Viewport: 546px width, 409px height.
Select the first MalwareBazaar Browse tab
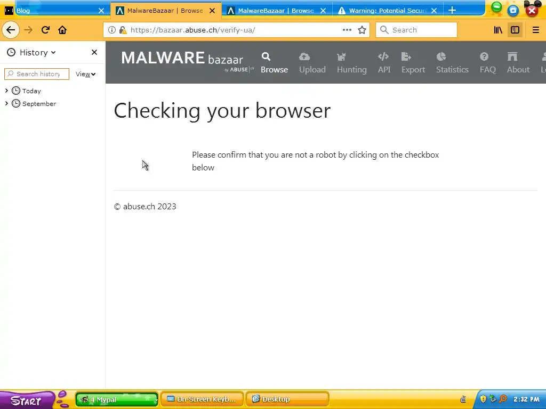pyautogui.click(x=166, y=11)
